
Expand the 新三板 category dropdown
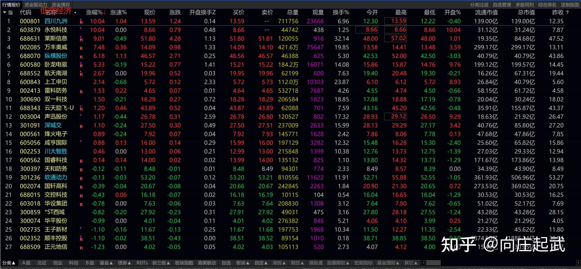161,263
